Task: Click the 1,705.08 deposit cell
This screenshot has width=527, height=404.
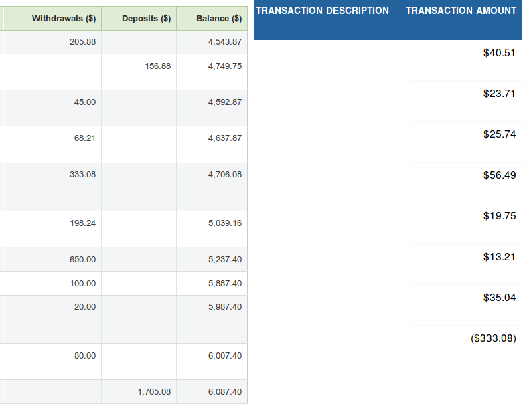Action: [154, 392]
